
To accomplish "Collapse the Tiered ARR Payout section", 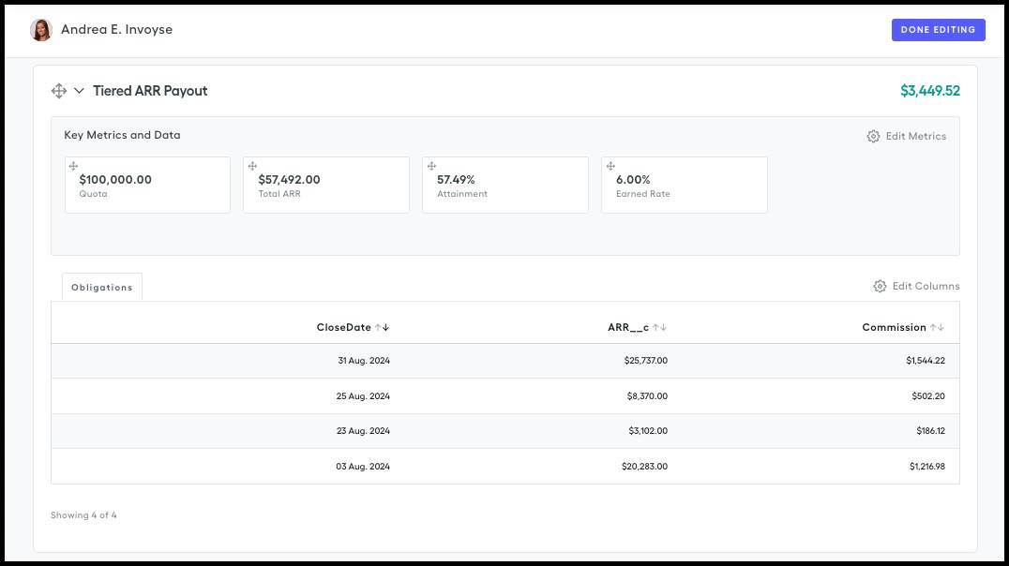I will (x=79, y=91).
